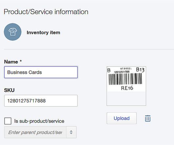Click the SKU field label
The height and width of the screenshot is (145, 174).
[x=9, y=90]
